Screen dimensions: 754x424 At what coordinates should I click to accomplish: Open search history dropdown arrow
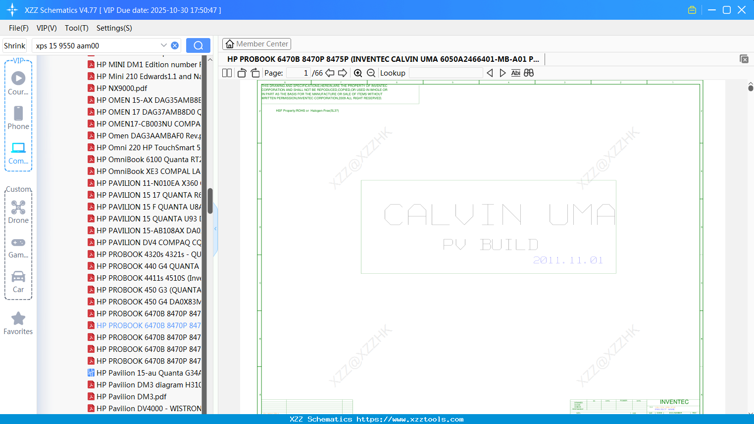coord(164,45)
